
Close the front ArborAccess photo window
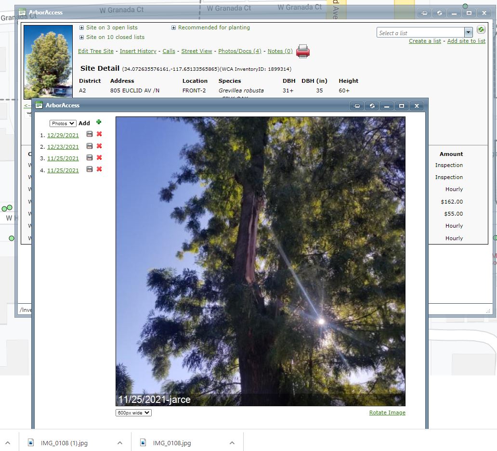[417, 106]
